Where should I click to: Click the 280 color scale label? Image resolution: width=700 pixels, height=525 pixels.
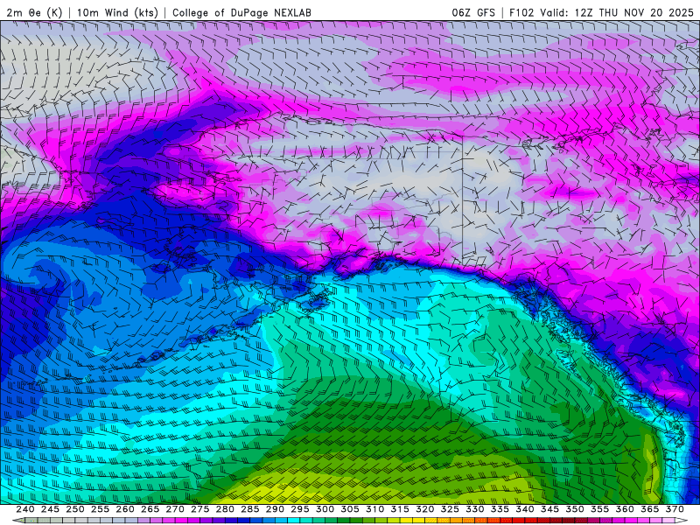(225, 509)
